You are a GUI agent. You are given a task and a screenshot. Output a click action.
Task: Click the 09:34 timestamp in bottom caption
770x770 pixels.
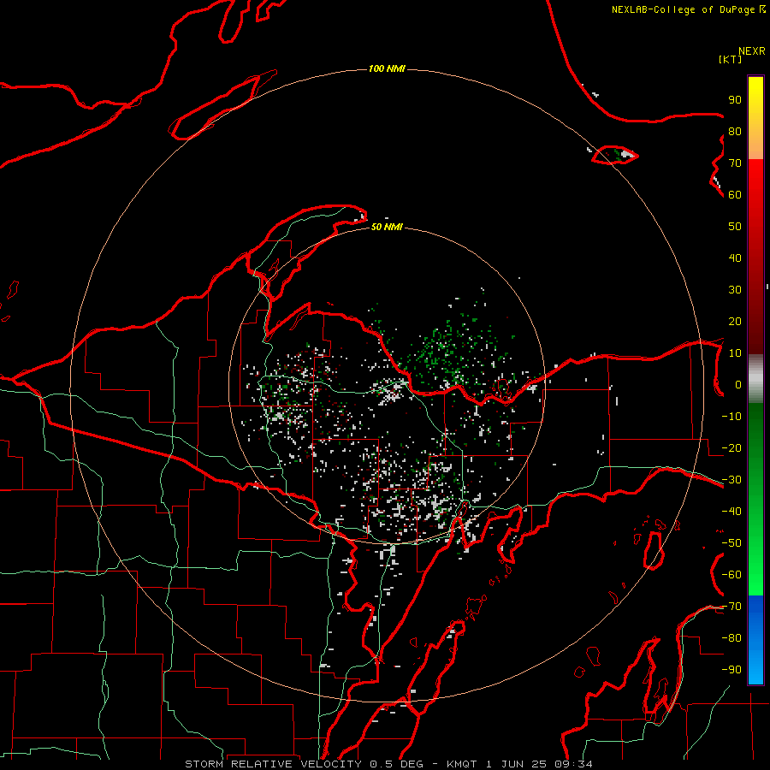click(x=575, y=764)
